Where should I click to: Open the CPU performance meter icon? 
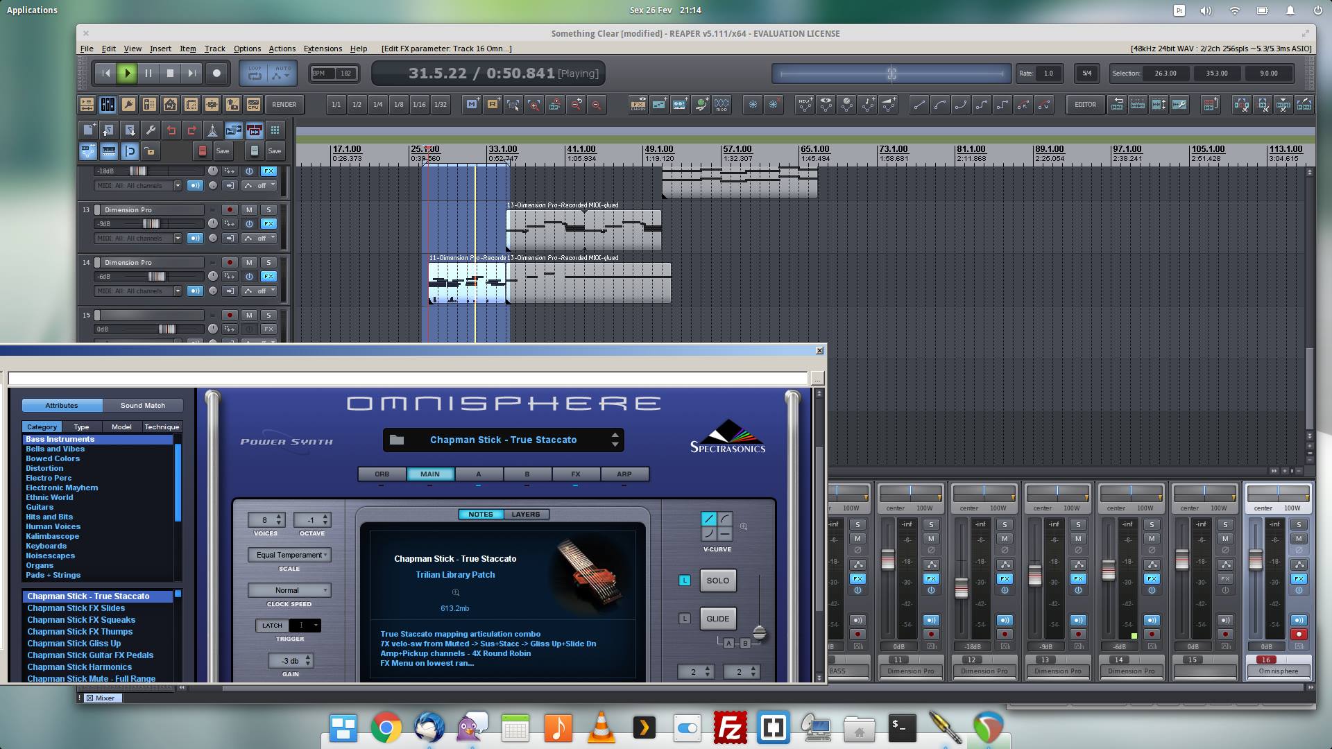tap(253, 105)
